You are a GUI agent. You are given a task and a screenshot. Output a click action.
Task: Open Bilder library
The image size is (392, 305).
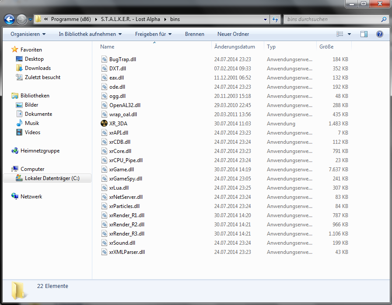[31, 105]
